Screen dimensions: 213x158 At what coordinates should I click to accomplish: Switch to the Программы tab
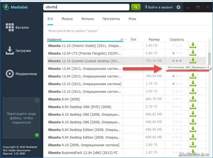pos(111,19)
